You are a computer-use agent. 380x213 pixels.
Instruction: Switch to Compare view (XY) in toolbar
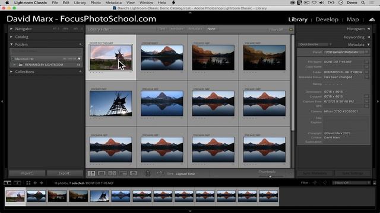click(x=112, y=173)
